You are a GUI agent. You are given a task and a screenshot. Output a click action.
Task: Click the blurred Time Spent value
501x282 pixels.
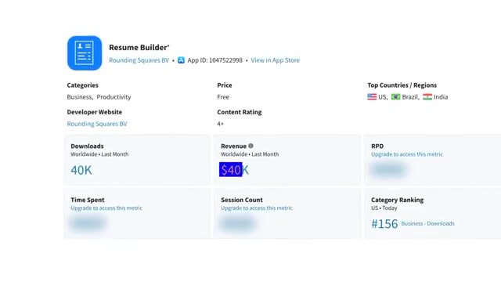(x=88, y=223)
